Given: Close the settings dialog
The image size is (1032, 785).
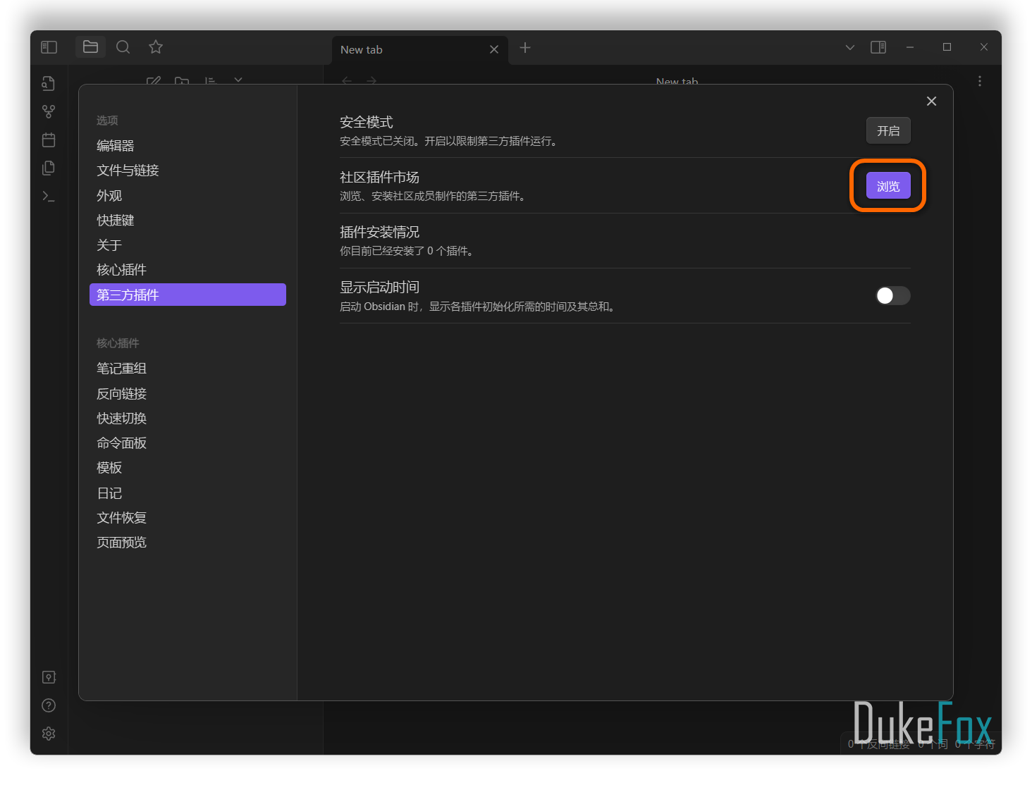Looking at the screenshot, I should point(931,101).
